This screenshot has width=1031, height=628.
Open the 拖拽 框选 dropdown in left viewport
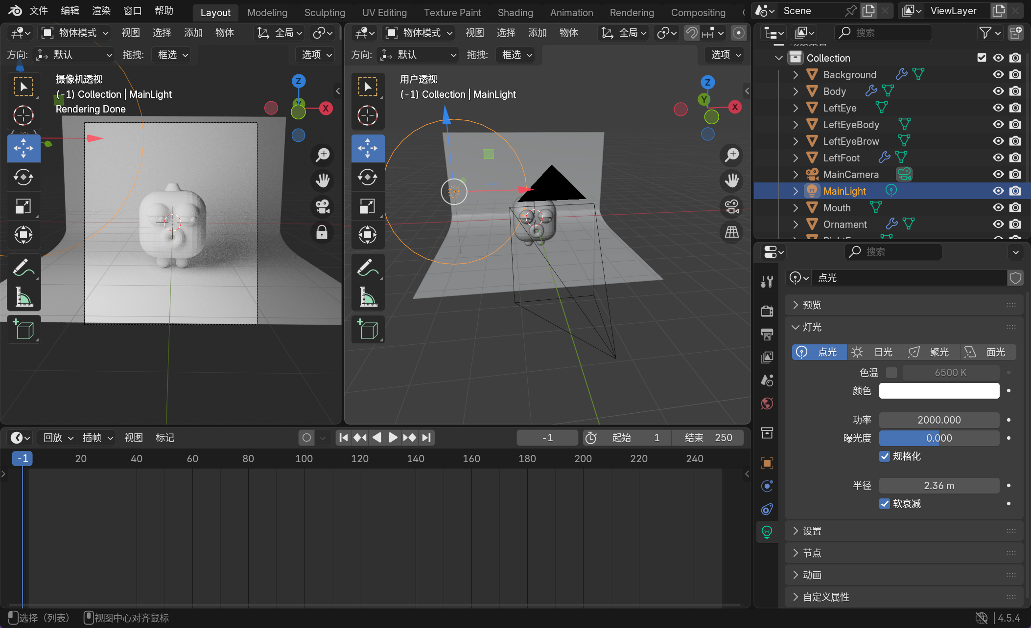coord(172,55)
